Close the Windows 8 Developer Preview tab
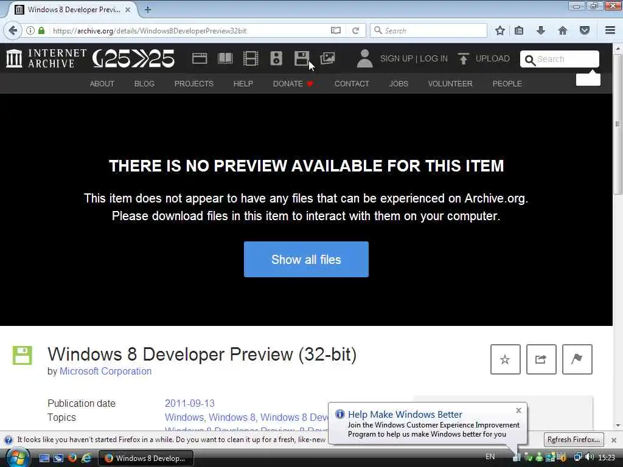This screenshot has width=623, height=467. point(128,10)
